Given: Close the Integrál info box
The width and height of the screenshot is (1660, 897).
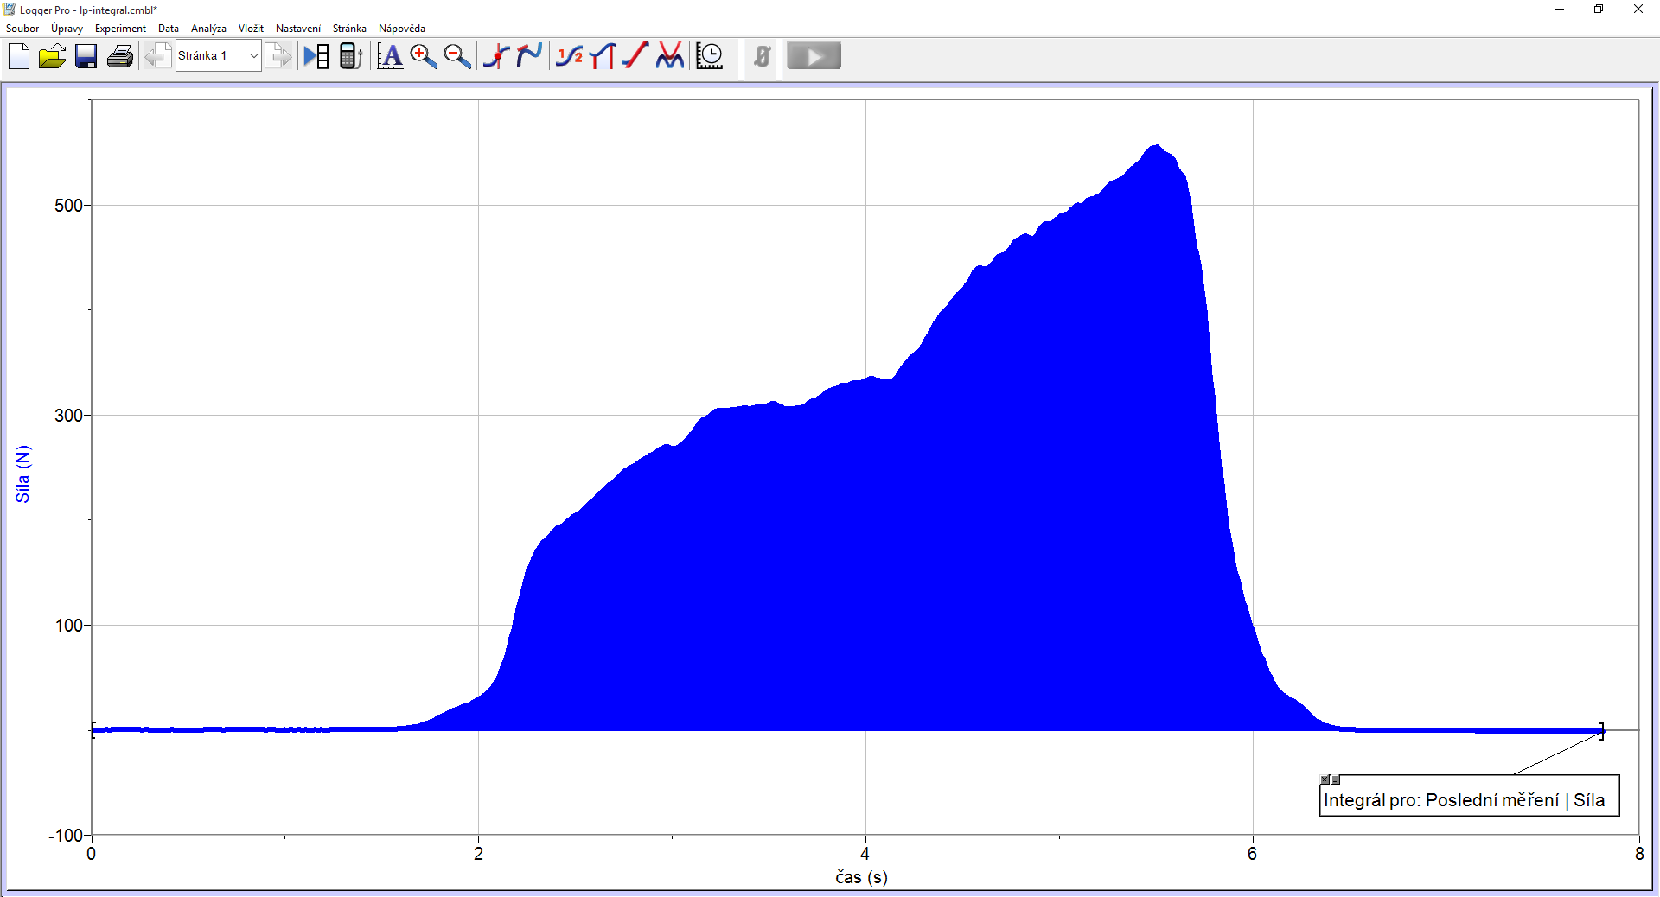Looking at the screenshot, I should point(1325,779).
